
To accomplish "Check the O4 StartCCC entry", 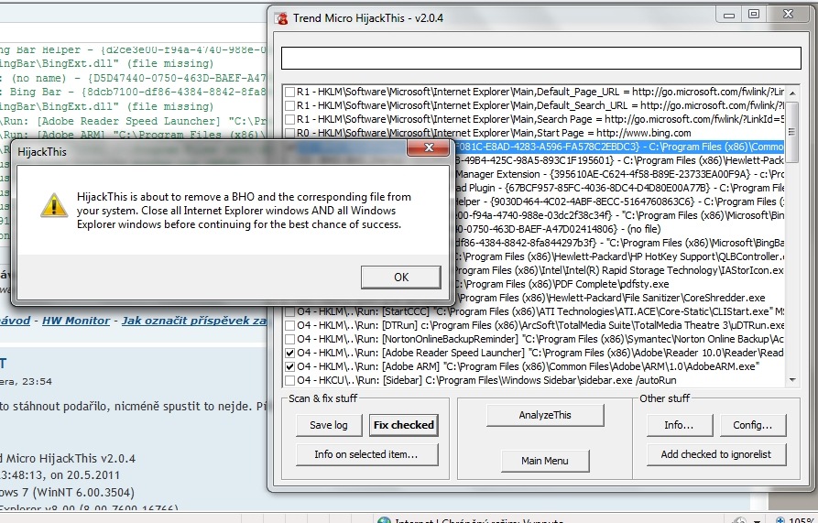I will (x=289, y=311).
